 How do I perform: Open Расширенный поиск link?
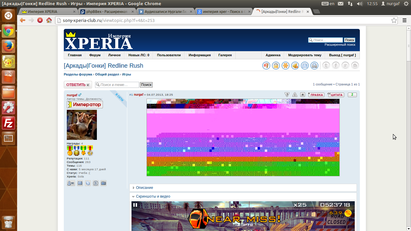(x=340, y=45)
